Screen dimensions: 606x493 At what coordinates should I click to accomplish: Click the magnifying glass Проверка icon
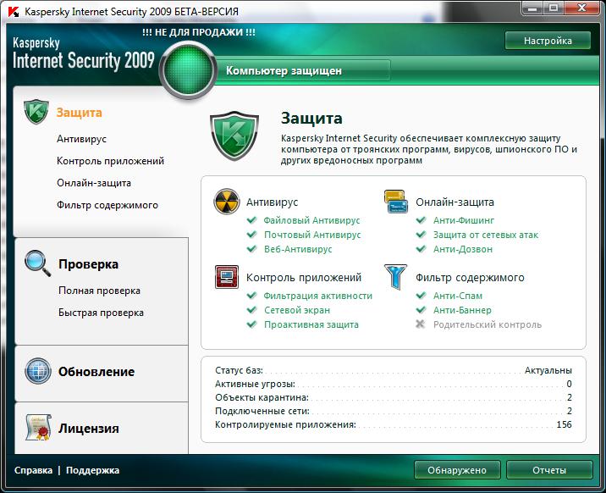38,263
